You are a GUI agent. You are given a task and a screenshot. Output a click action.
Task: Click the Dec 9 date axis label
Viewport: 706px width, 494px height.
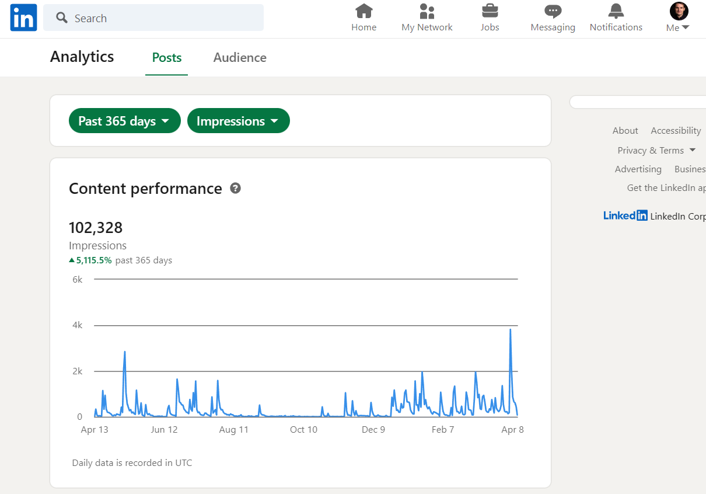tap(373, 430)
